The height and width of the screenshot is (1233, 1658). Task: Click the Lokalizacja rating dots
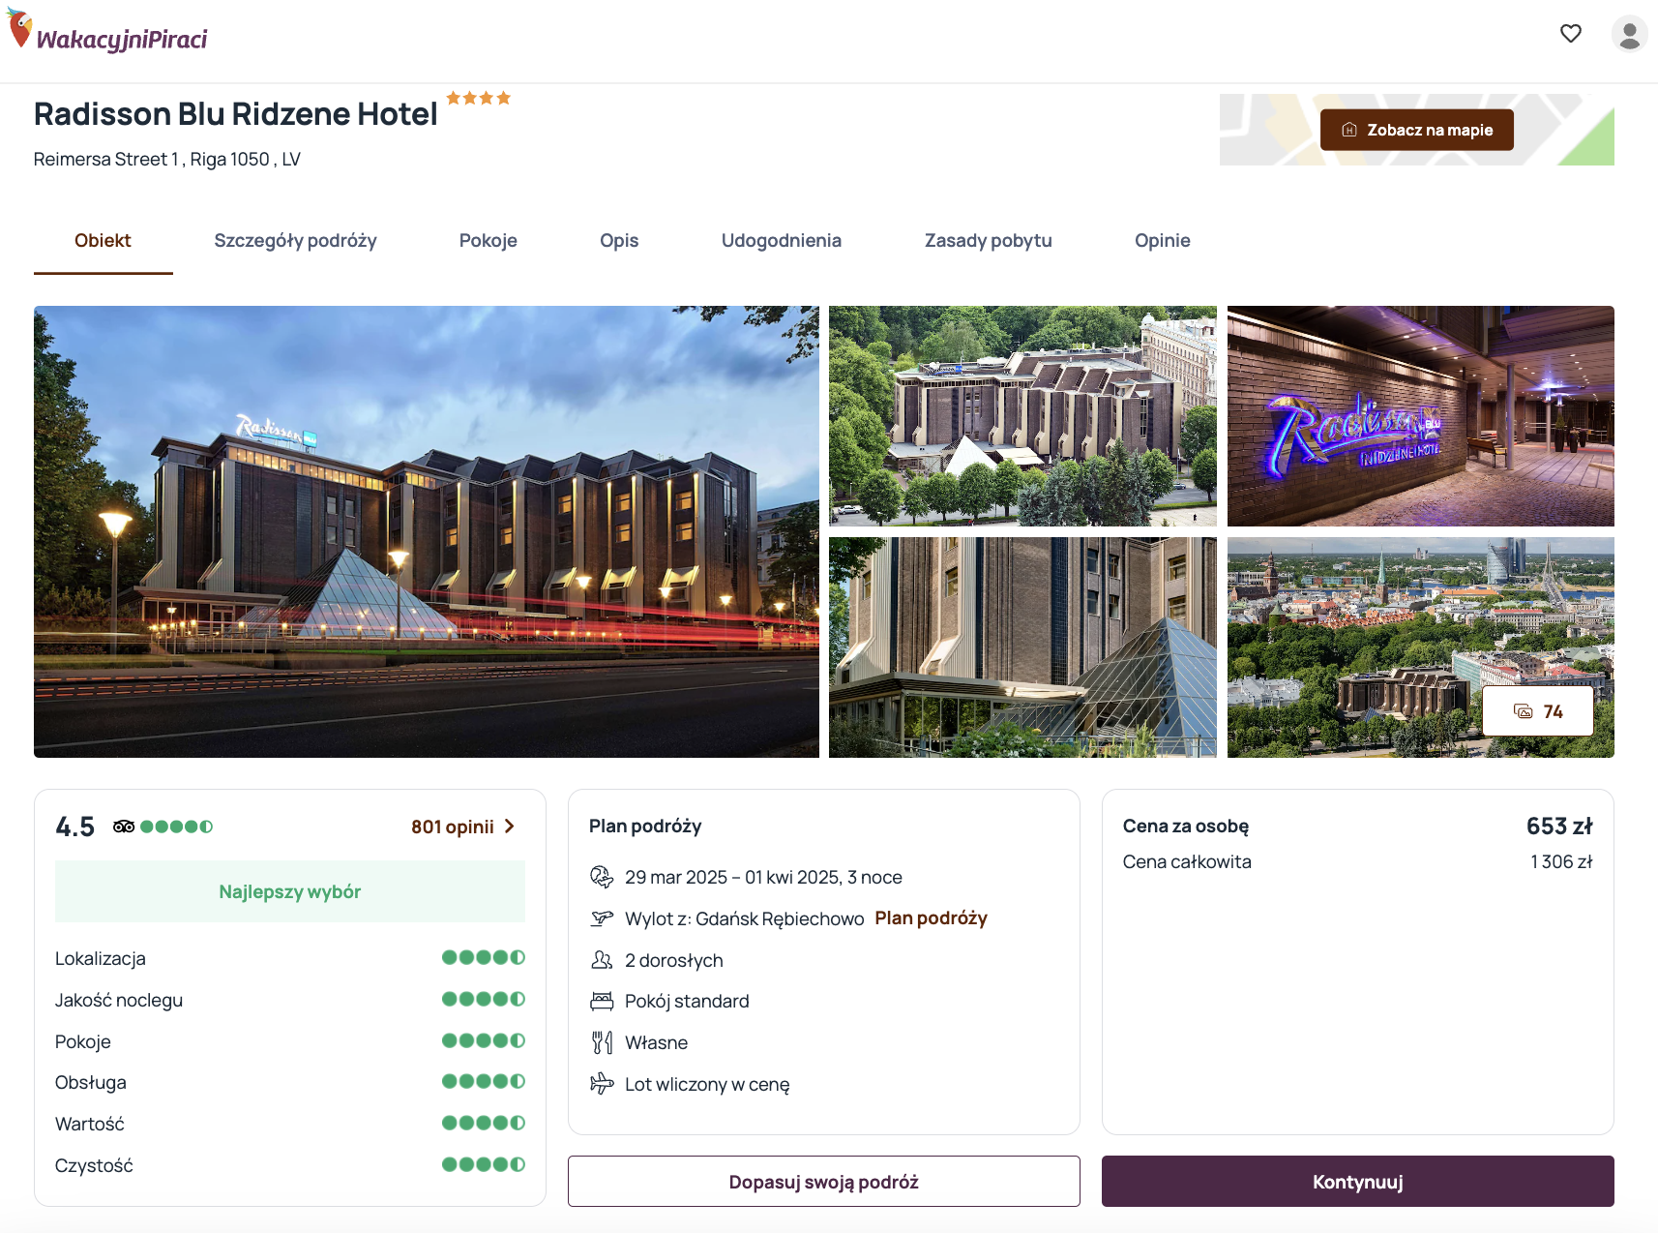(484, 957)
